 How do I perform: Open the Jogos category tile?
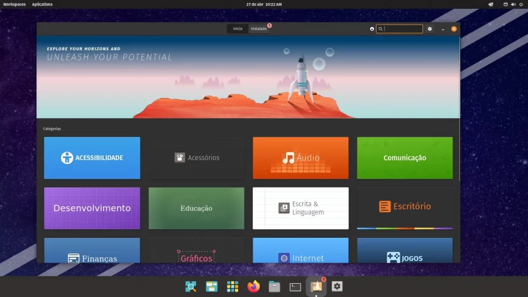pos(405,251)
